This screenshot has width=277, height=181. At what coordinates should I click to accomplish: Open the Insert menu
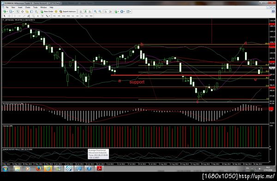coord(20,7)
